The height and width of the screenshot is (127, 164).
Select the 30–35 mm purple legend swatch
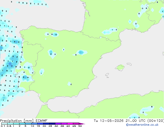tap(58, 124)
